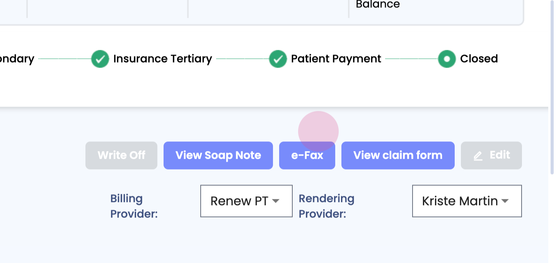Select the Closed step label
Viewport: 556px width, 263px height.
[479, 59]
